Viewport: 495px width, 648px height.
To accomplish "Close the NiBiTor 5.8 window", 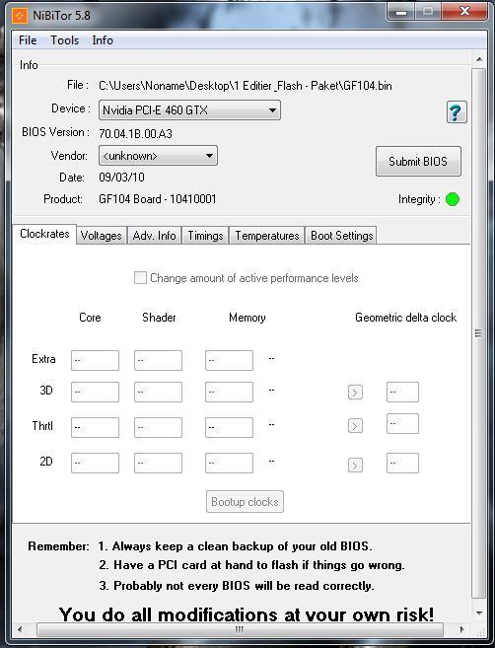I will point(464,12).
